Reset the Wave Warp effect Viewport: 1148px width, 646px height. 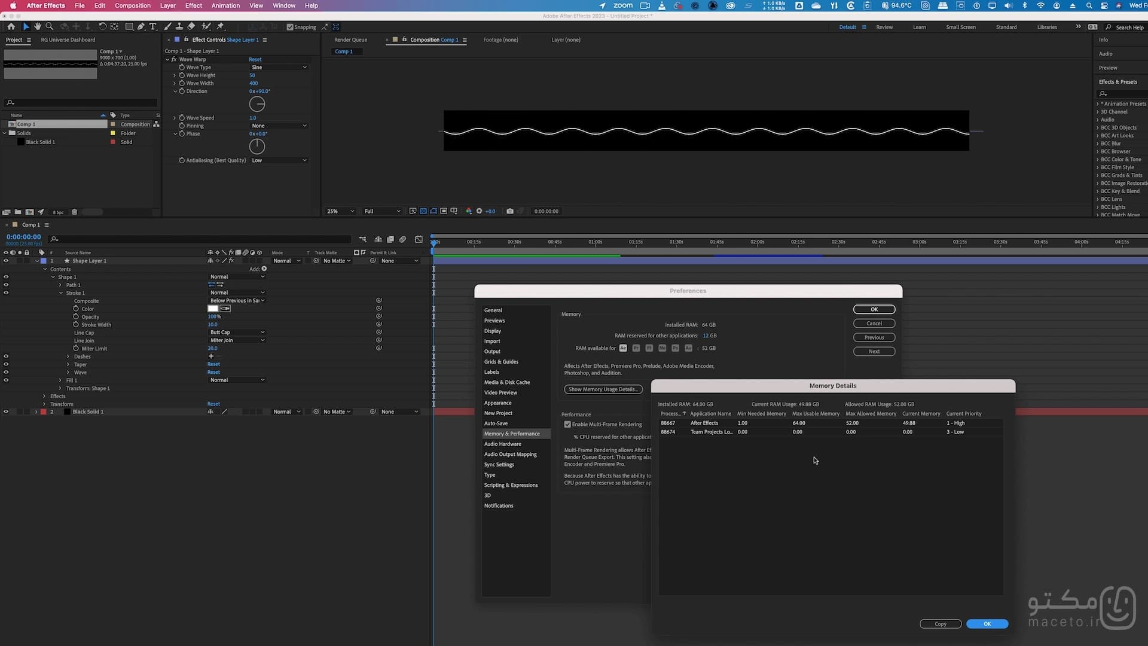[x=255, y=59]
